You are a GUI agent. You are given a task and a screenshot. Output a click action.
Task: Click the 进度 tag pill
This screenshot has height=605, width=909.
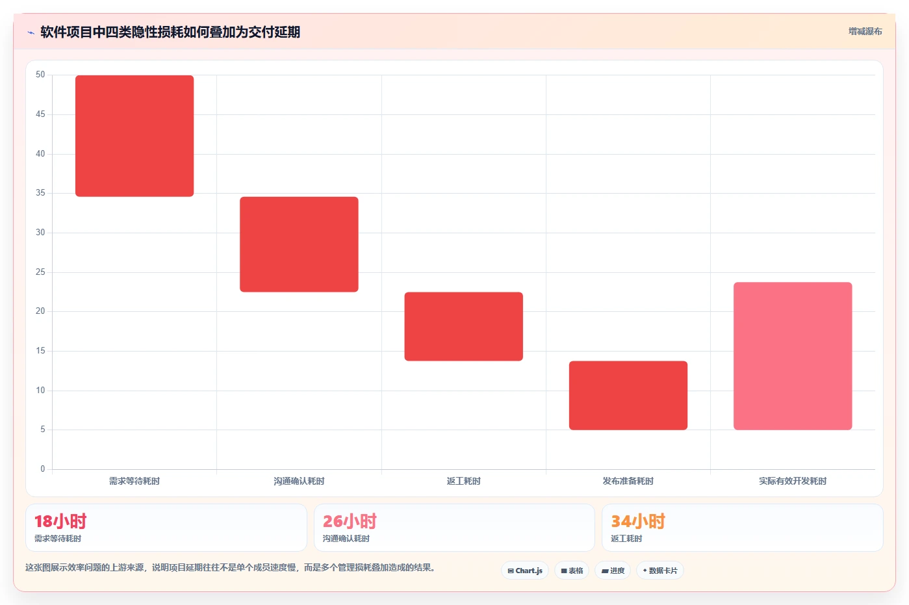pos(613,571)
